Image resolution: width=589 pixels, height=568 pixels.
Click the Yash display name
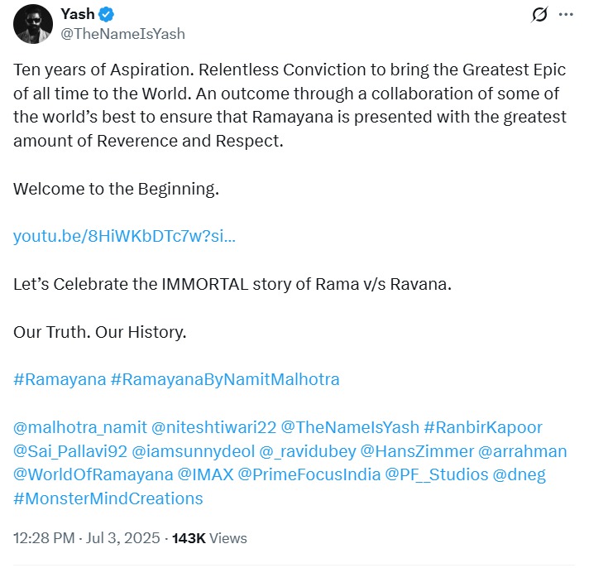tap(77, 15)
